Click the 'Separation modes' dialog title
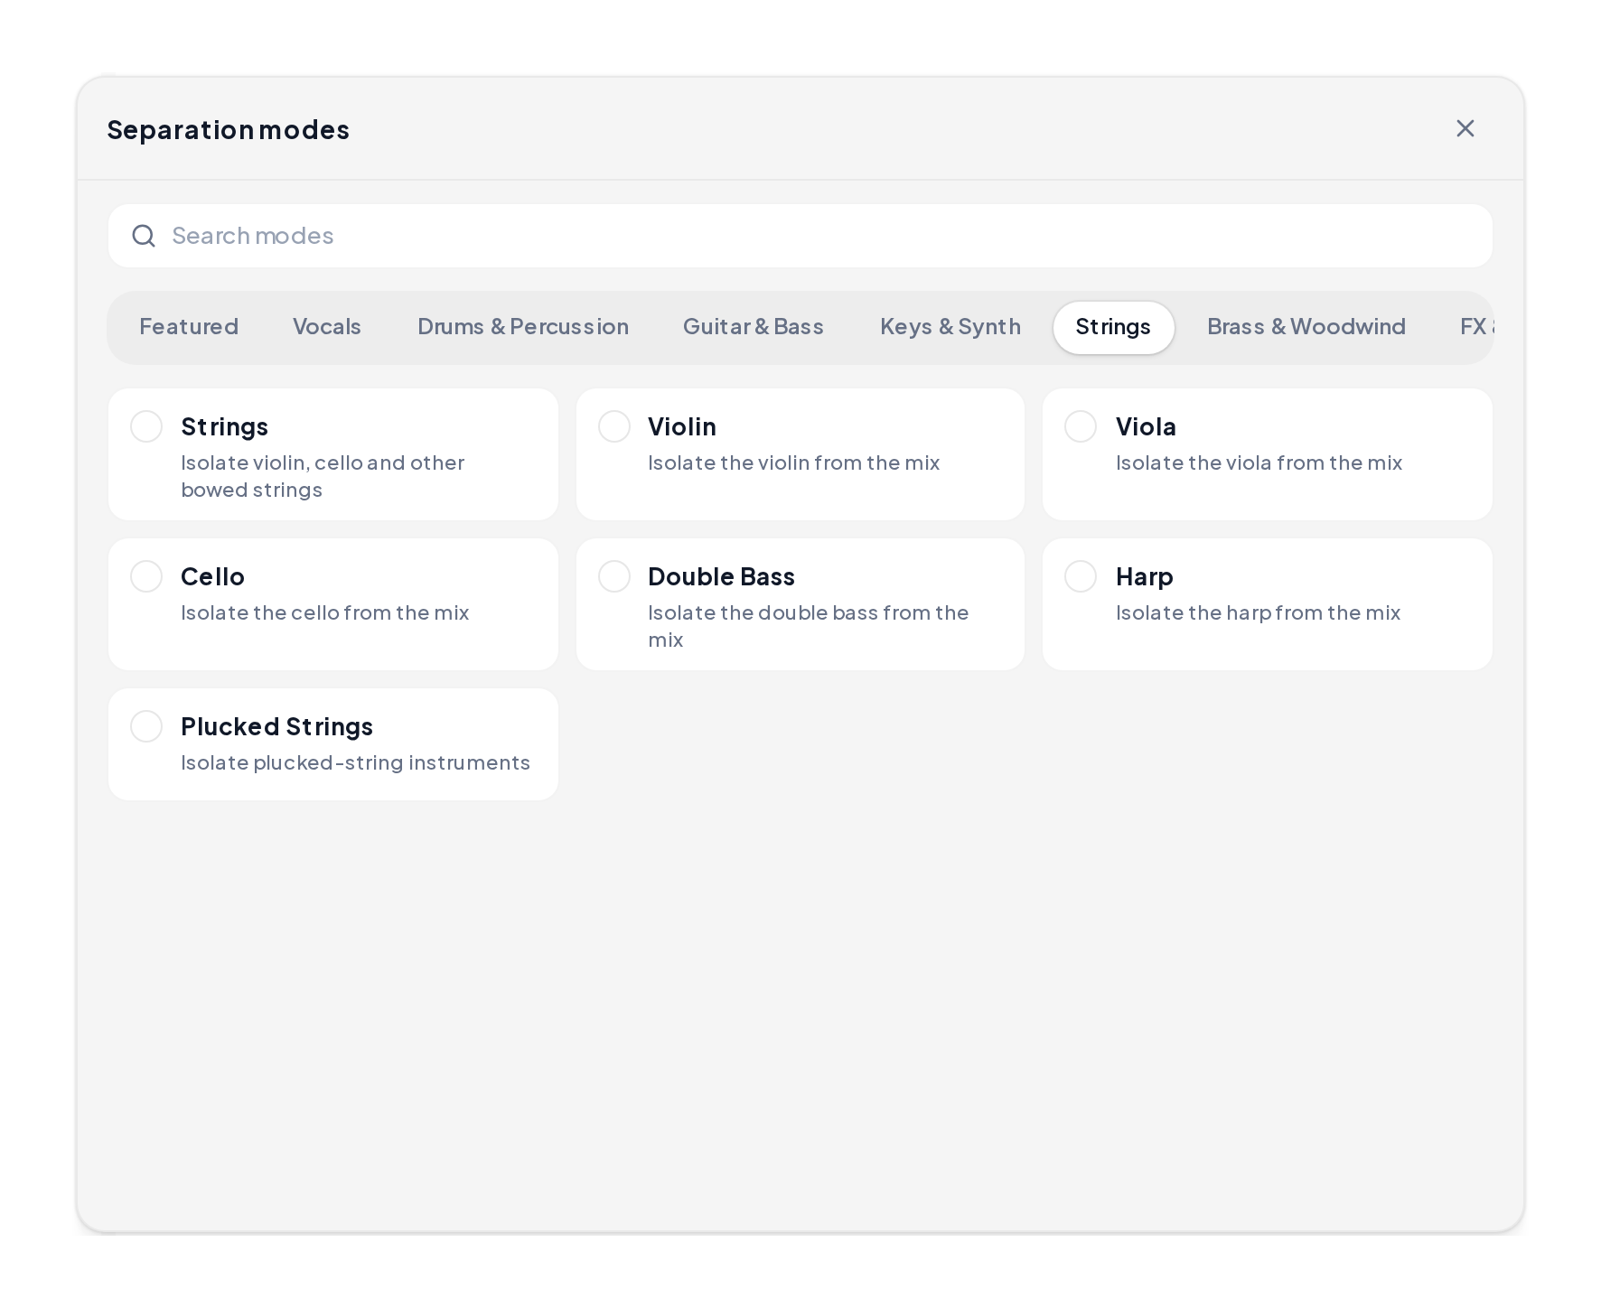Screen dimensions: 1601x1308 [x=229, y=129]
